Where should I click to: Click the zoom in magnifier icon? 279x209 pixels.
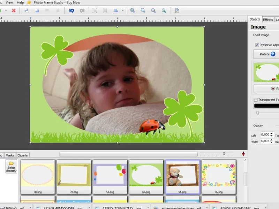point(133,10)
